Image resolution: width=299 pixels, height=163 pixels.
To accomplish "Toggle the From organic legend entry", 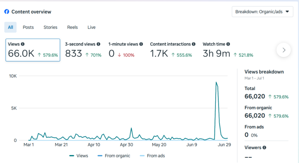I will click(114, 156).
